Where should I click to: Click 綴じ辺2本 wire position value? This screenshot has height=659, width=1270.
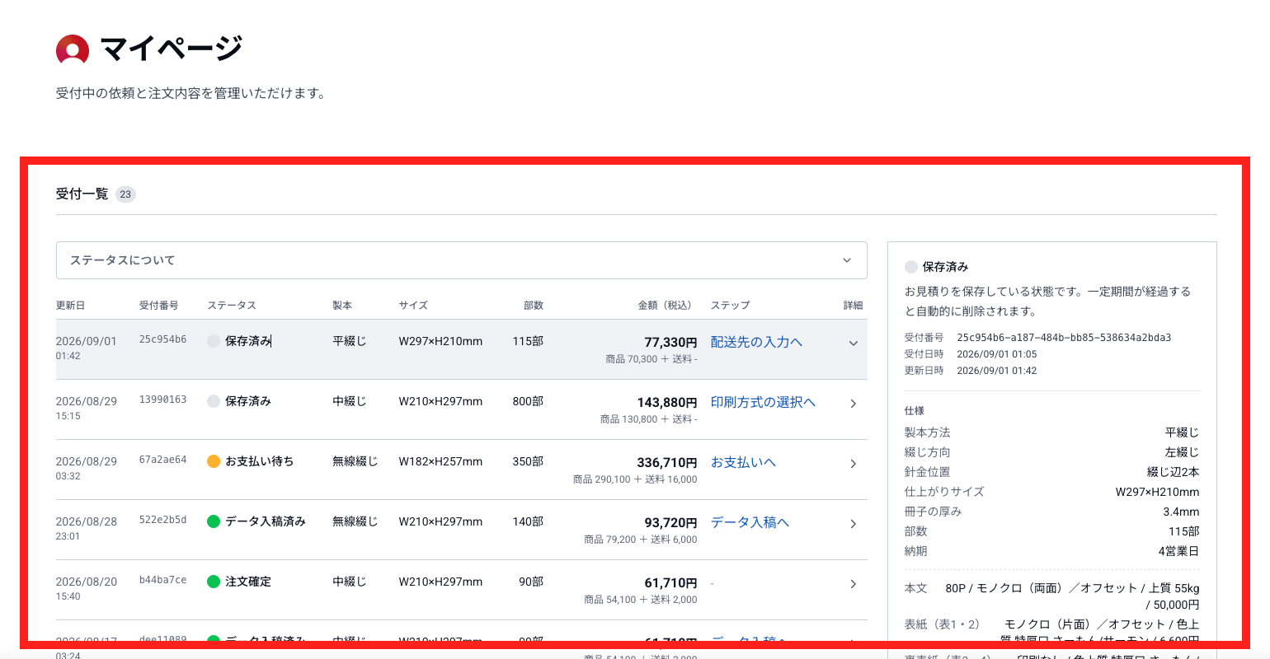point(1173,472)
